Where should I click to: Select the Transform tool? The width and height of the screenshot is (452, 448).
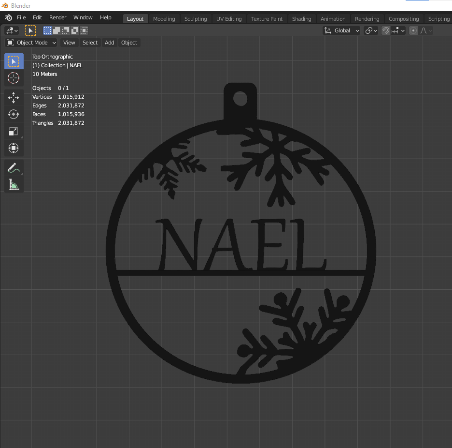[14, 148]
